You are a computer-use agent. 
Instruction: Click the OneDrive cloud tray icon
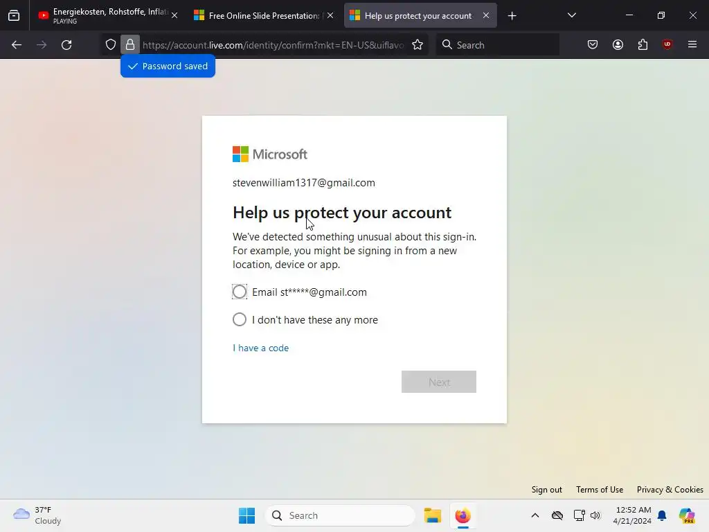[557, 515]
